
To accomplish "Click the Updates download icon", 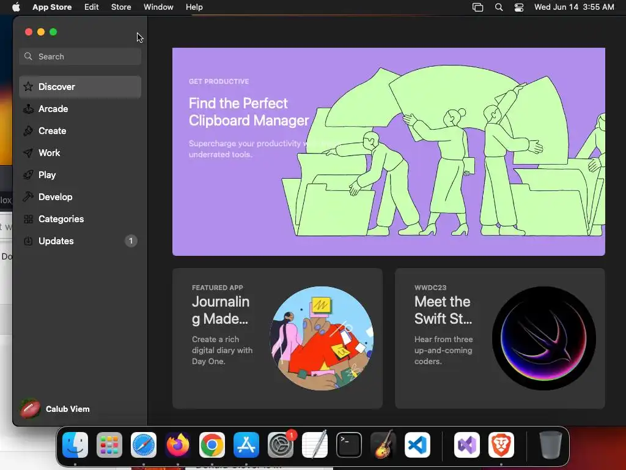I will click(x=28, y=241).
